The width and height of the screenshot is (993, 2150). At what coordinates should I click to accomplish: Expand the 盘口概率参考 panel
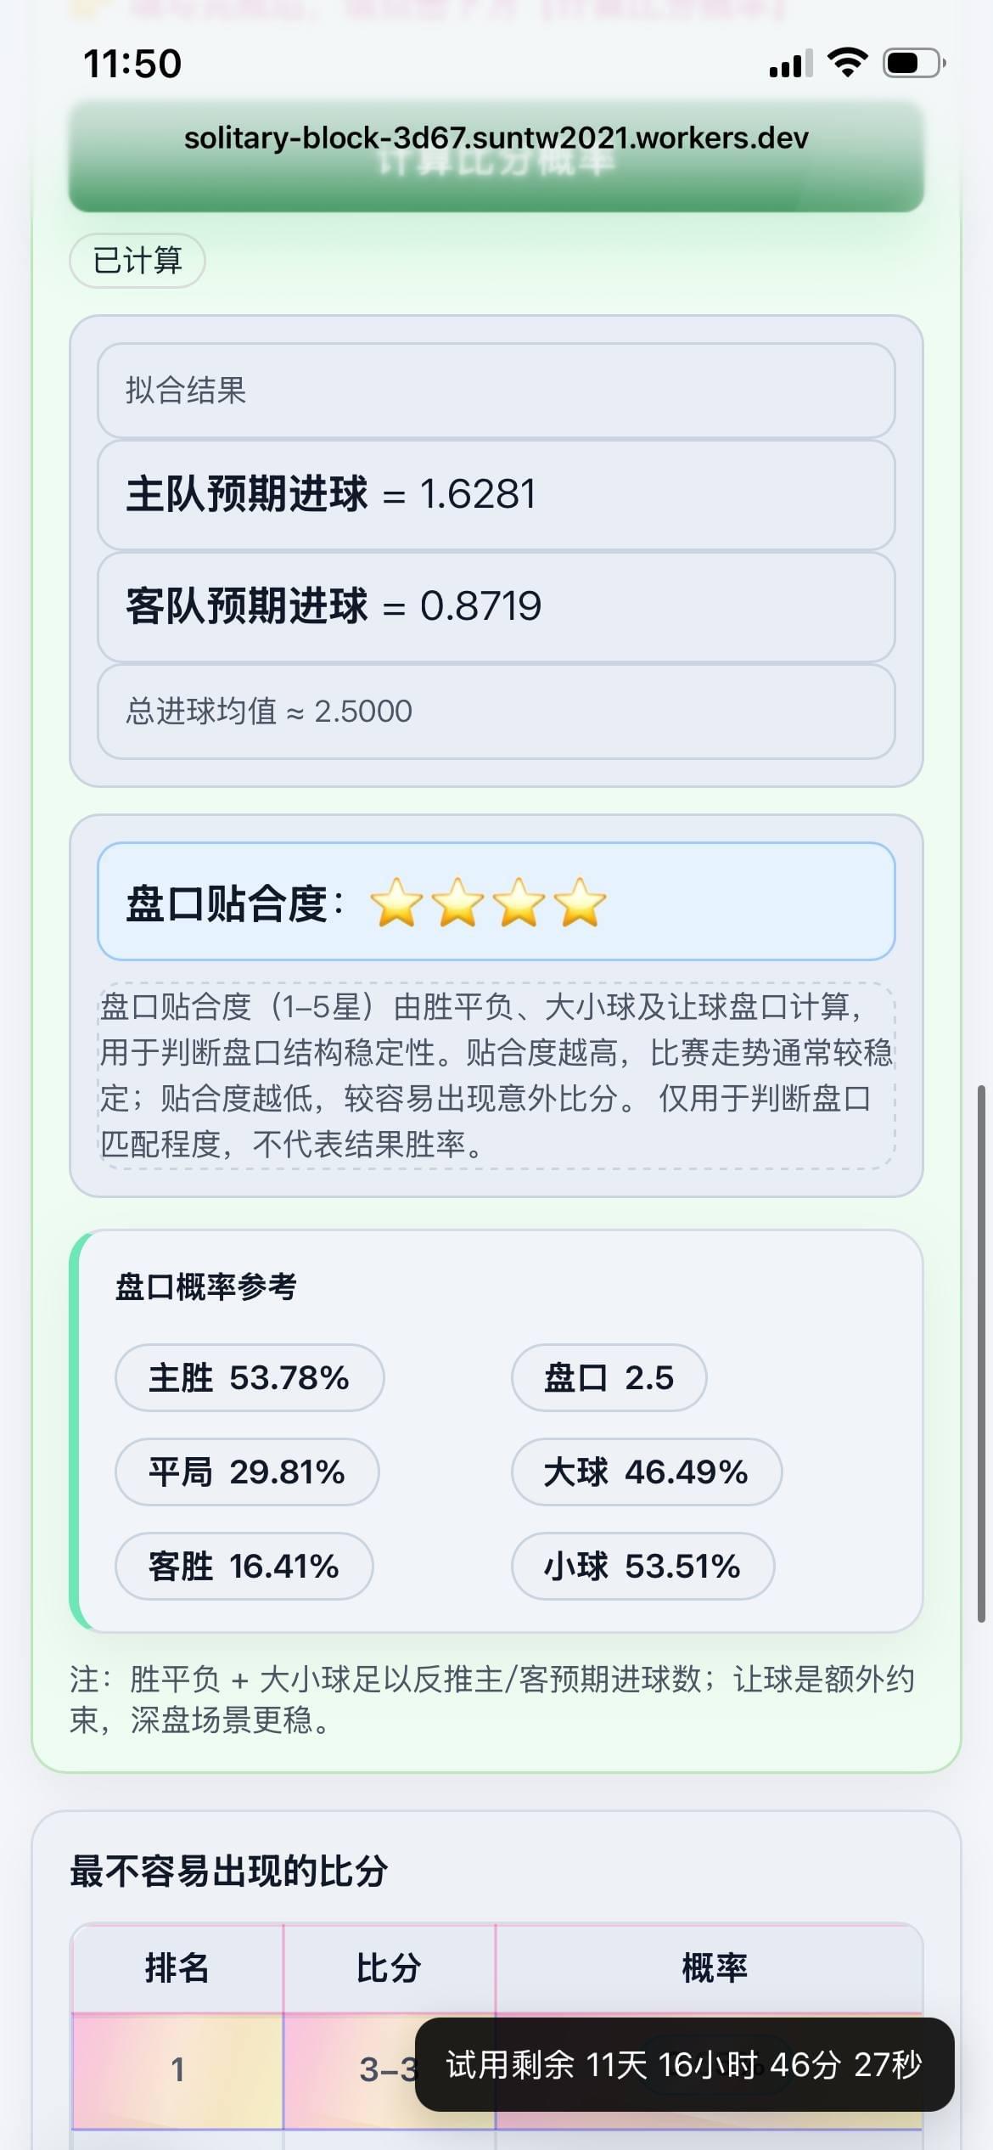point(209,1287)
